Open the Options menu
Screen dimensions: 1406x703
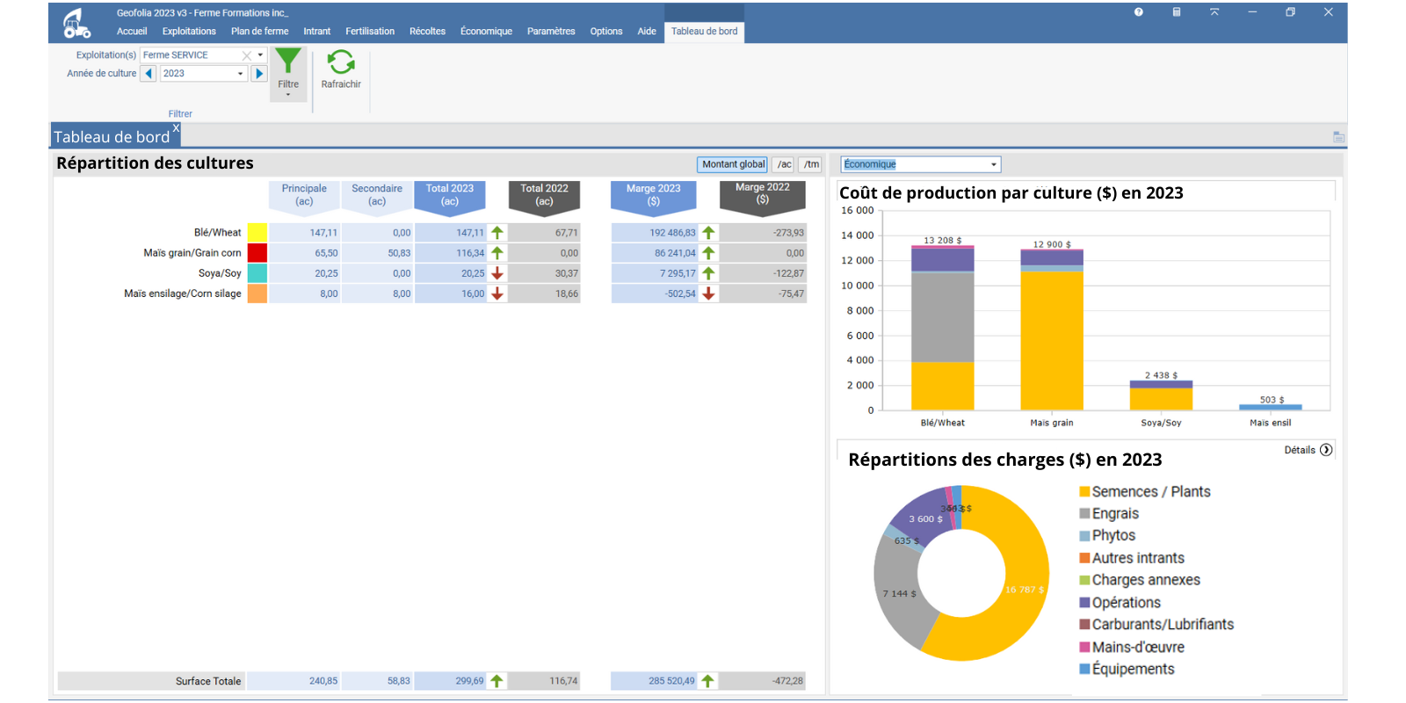coord(606,32)
